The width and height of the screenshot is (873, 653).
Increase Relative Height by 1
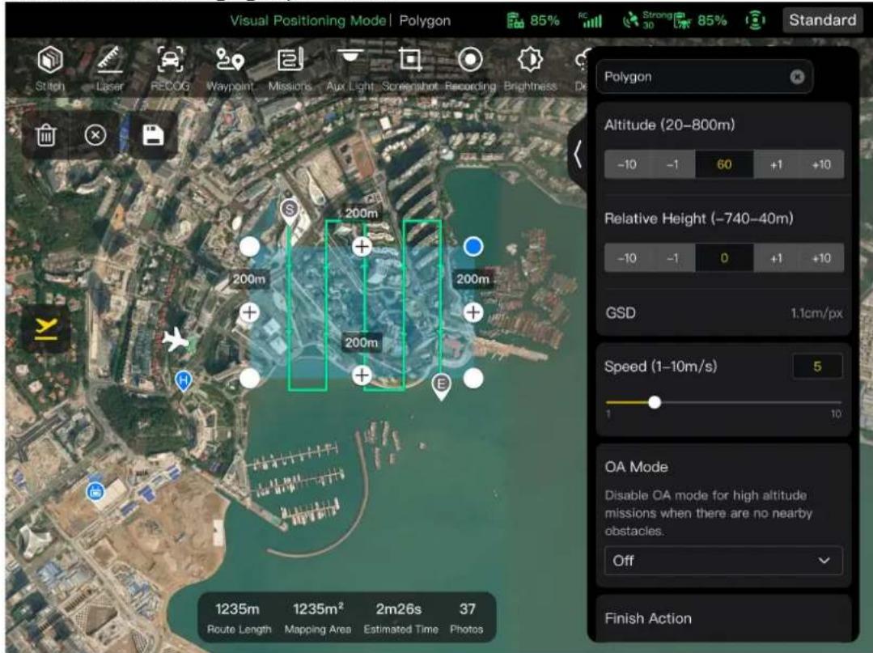click(776, 258)
